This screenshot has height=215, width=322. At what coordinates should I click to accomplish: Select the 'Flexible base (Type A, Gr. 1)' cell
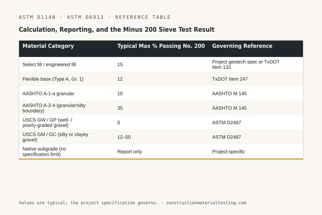[x=53, y=79]
